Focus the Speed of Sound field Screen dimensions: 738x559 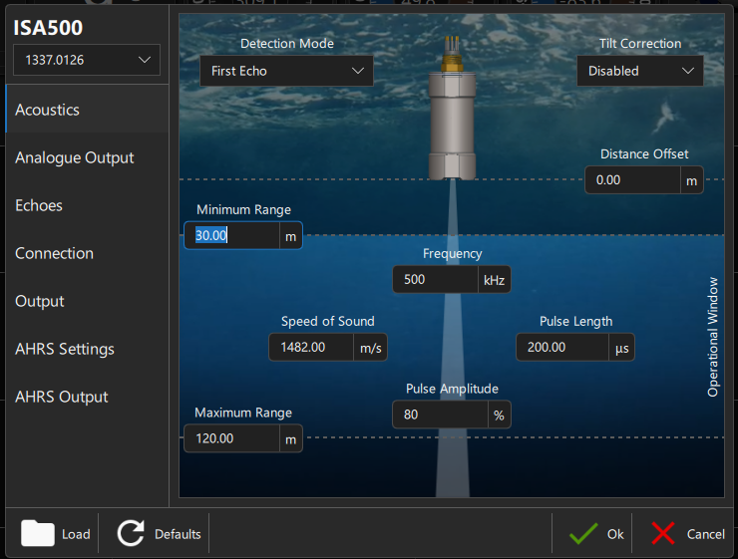tap(311, 347)
